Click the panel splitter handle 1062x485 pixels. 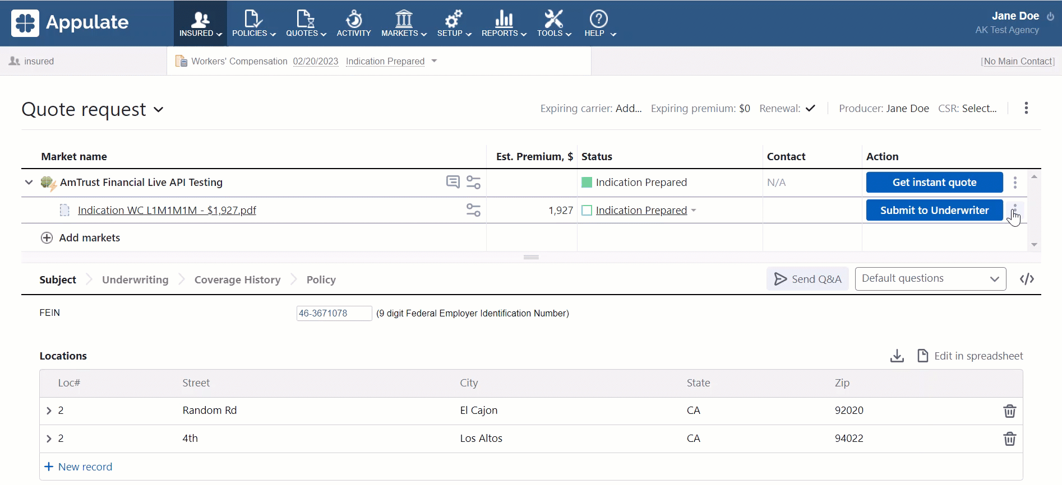click(531, 257)
